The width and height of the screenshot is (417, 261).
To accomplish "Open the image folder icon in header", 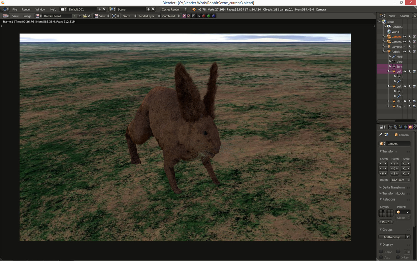I will point(84,16).
